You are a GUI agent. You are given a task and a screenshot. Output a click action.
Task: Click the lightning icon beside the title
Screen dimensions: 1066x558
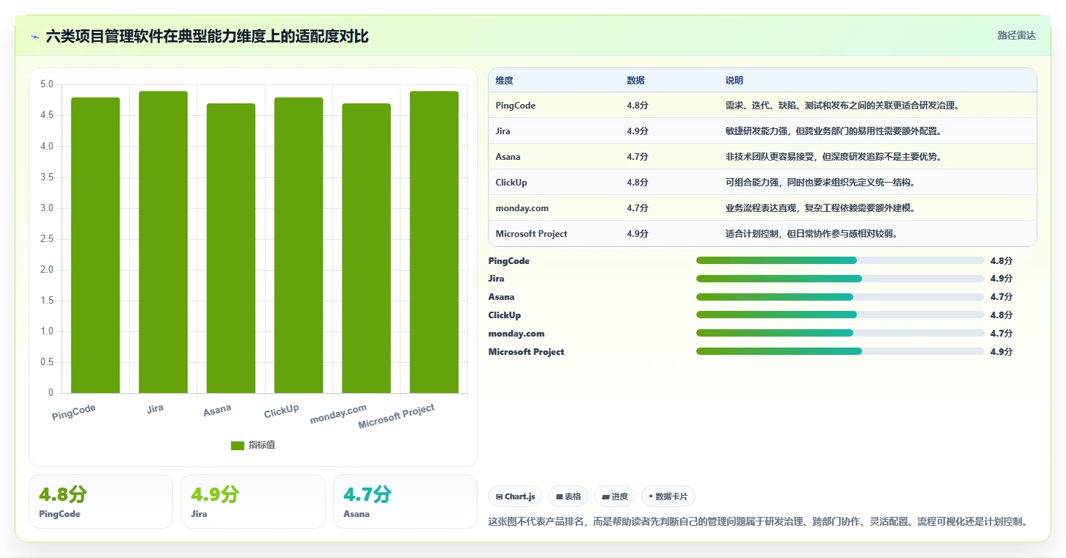(35, 36)
